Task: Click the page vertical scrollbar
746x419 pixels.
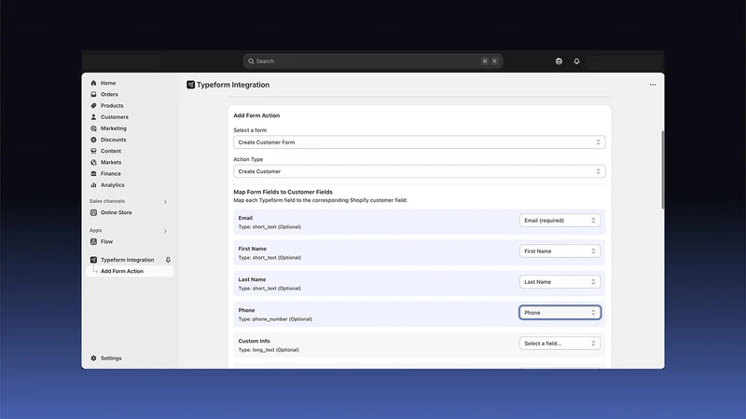Action: click(x=662, y=169)
